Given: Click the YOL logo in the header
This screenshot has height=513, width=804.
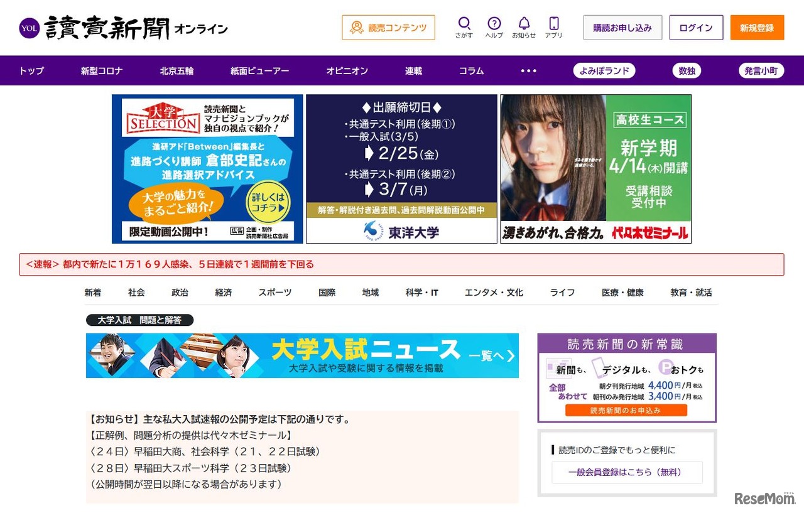Looking at the screenshot, I should click(x=28, y=28).
